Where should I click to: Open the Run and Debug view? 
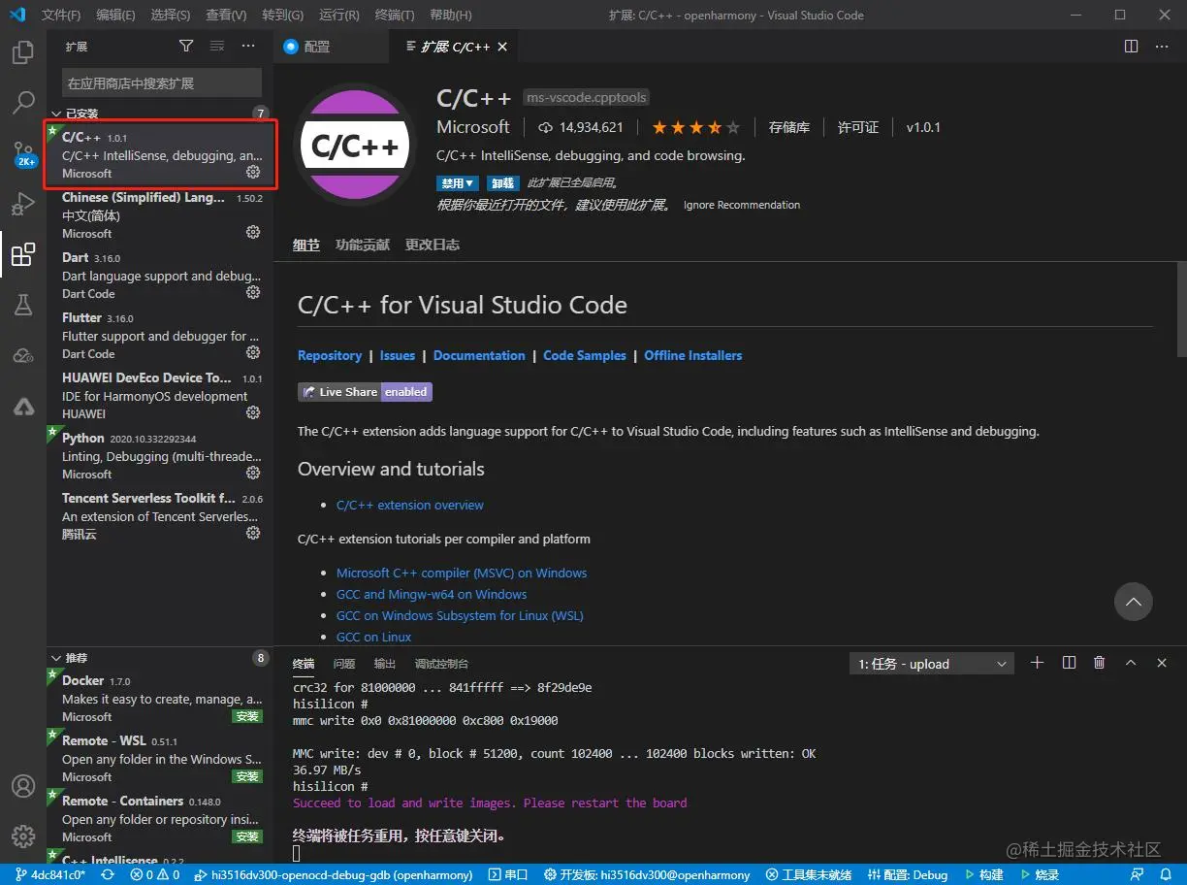point(23,204)
